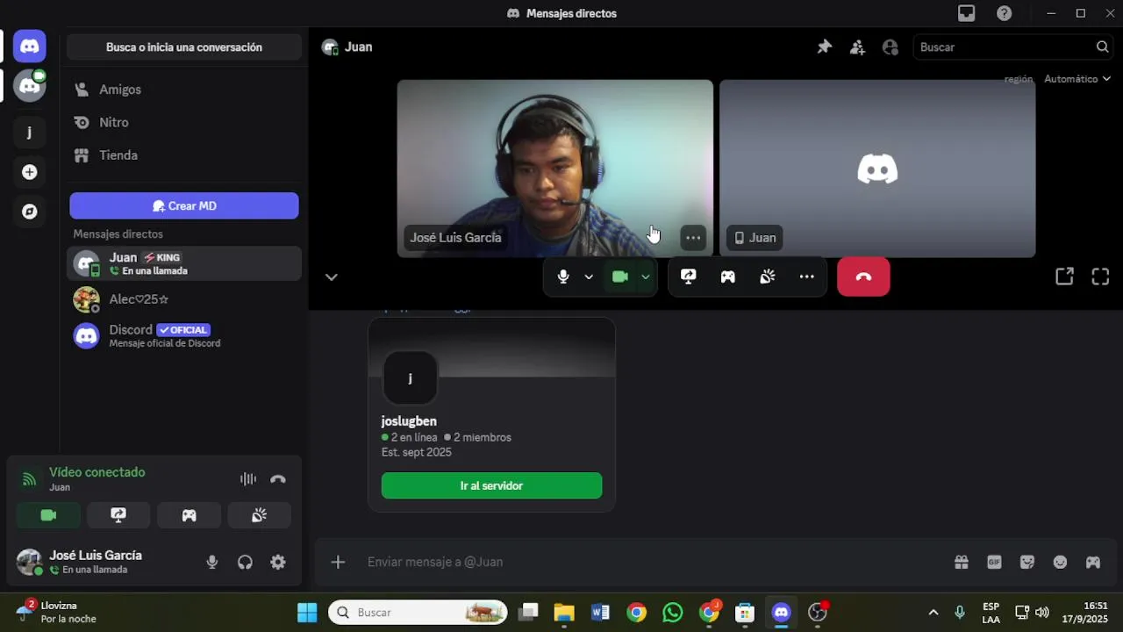This screenshot has height=632, width=1123.
Task: Open the sticker picker
Action: coord(1027,562)
